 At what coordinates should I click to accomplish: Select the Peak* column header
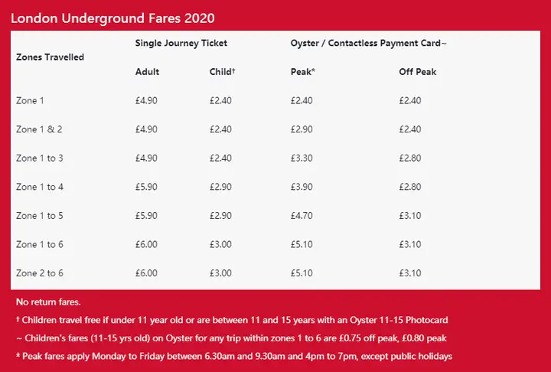302,72
